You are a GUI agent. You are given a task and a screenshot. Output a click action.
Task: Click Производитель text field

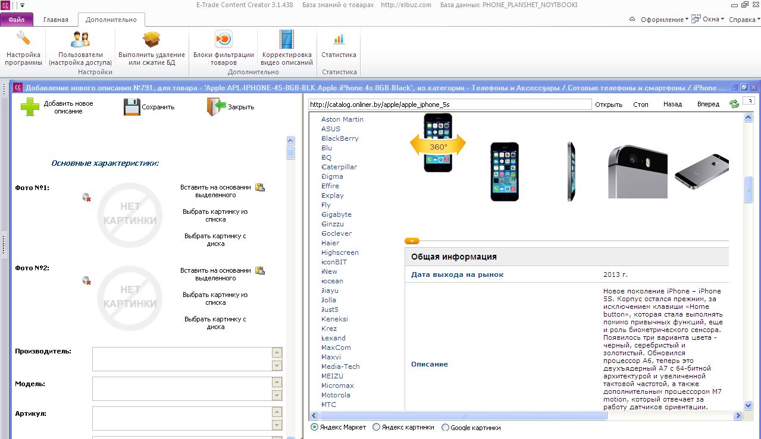click(181, 359)
